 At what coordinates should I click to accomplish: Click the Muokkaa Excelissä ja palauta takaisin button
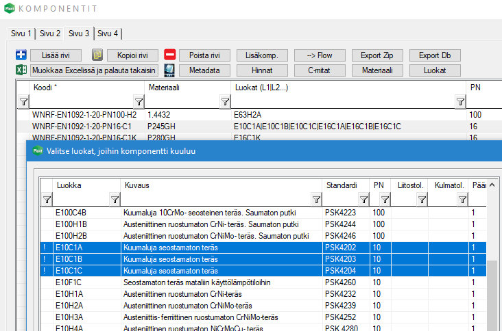(94, 70)
